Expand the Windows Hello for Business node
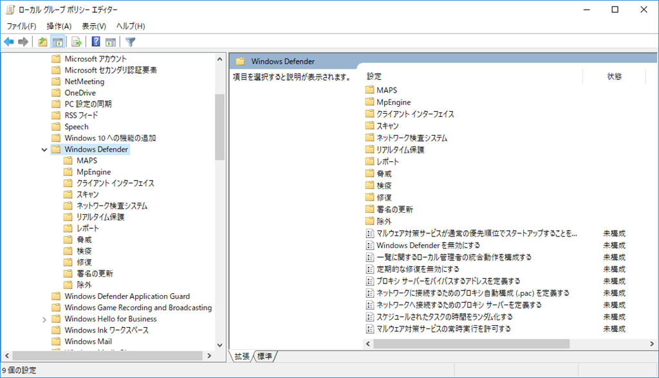659x378 pixels. [x=44, y=319]
